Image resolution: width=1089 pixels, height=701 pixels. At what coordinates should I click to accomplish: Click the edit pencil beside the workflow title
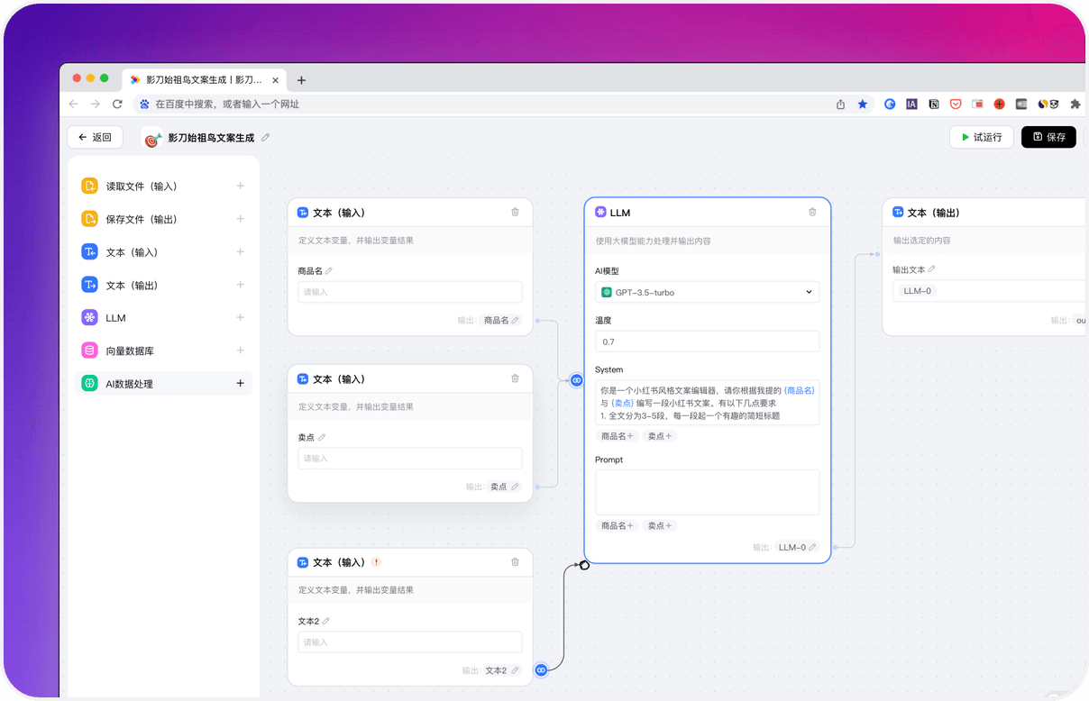pos(265,138)
